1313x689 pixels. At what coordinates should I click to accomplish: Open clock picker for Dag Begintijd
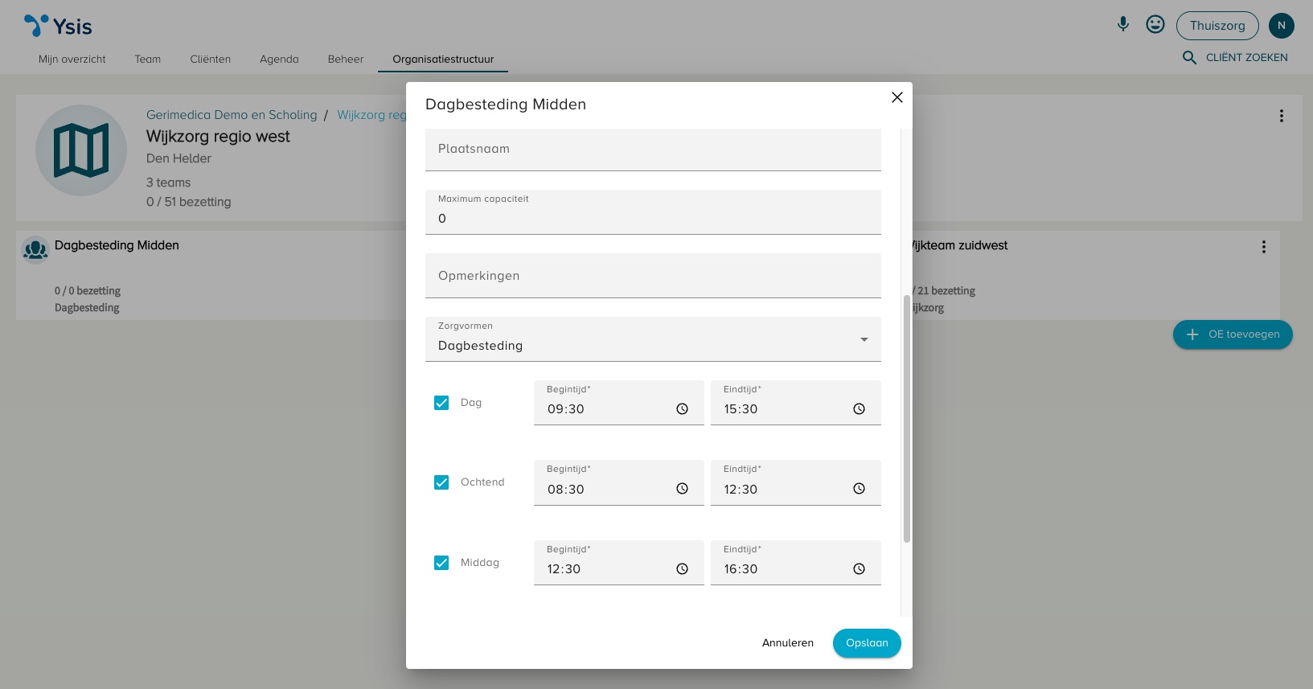(x=682, y=409)
